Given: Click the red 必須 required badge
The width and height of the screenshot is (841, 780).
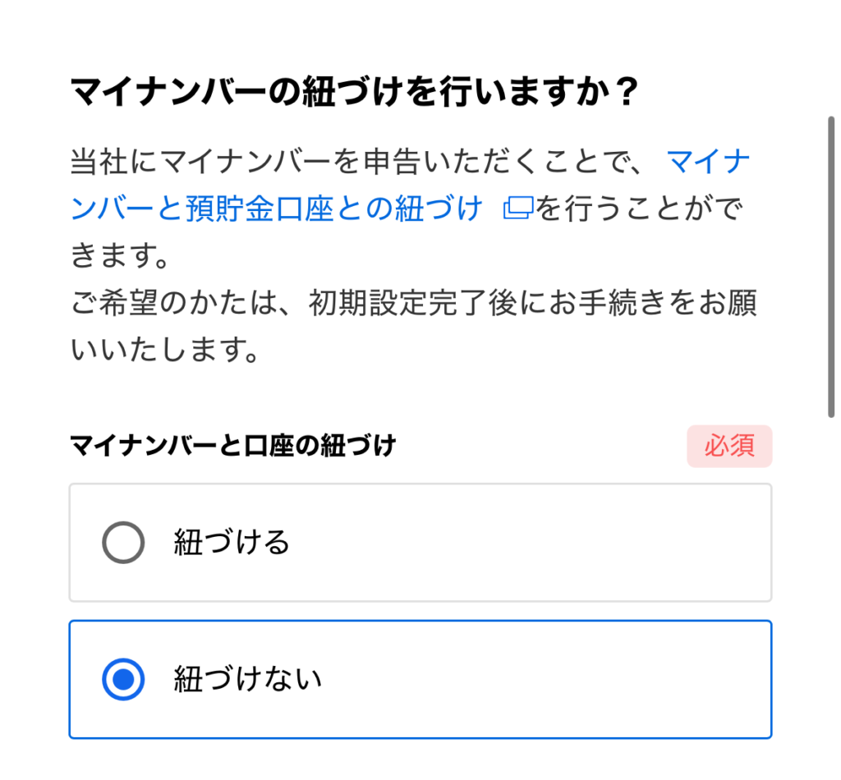Looking at the screenshot, I should click(x=729, y=447).
